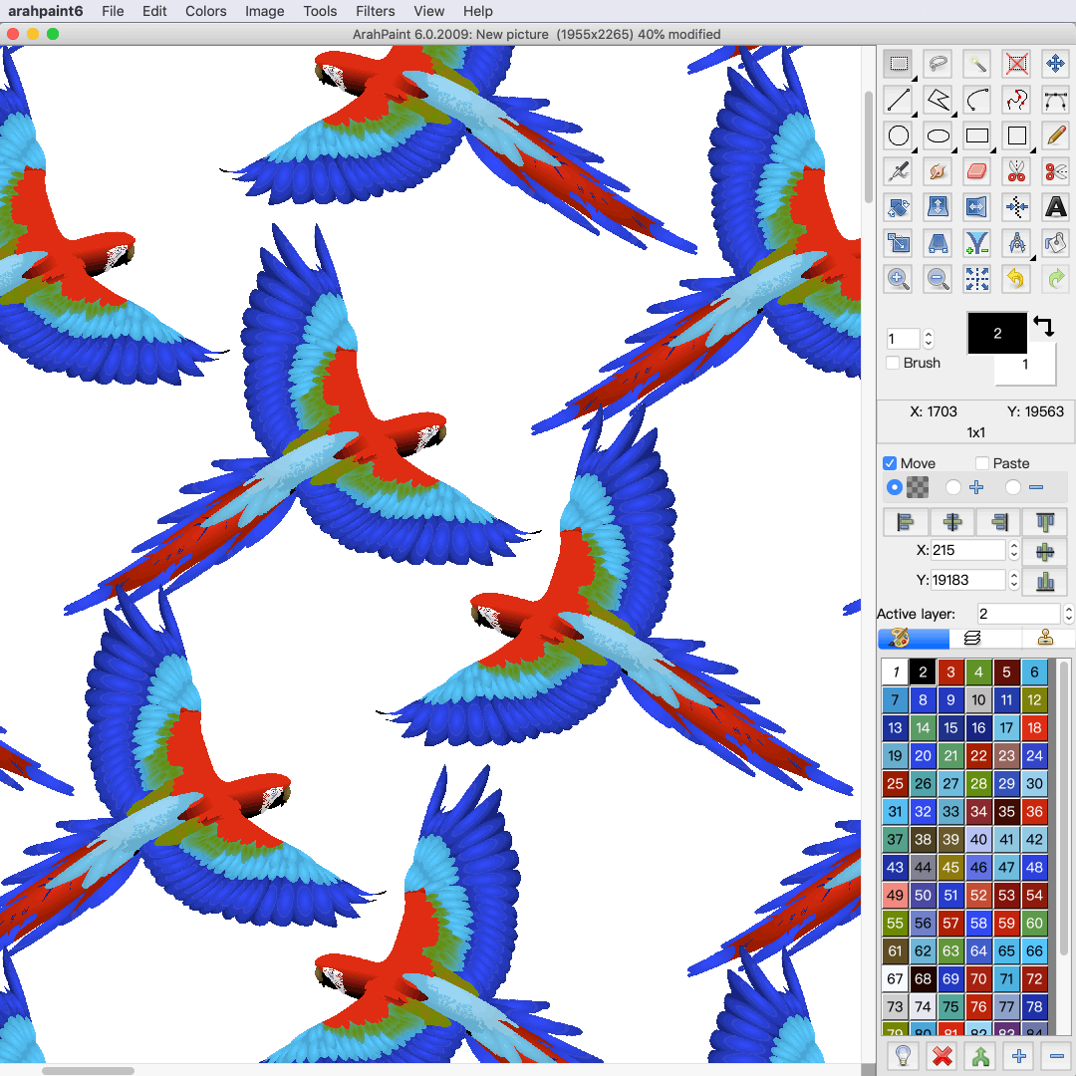Click the zoom out magnifier

(939, 279)
